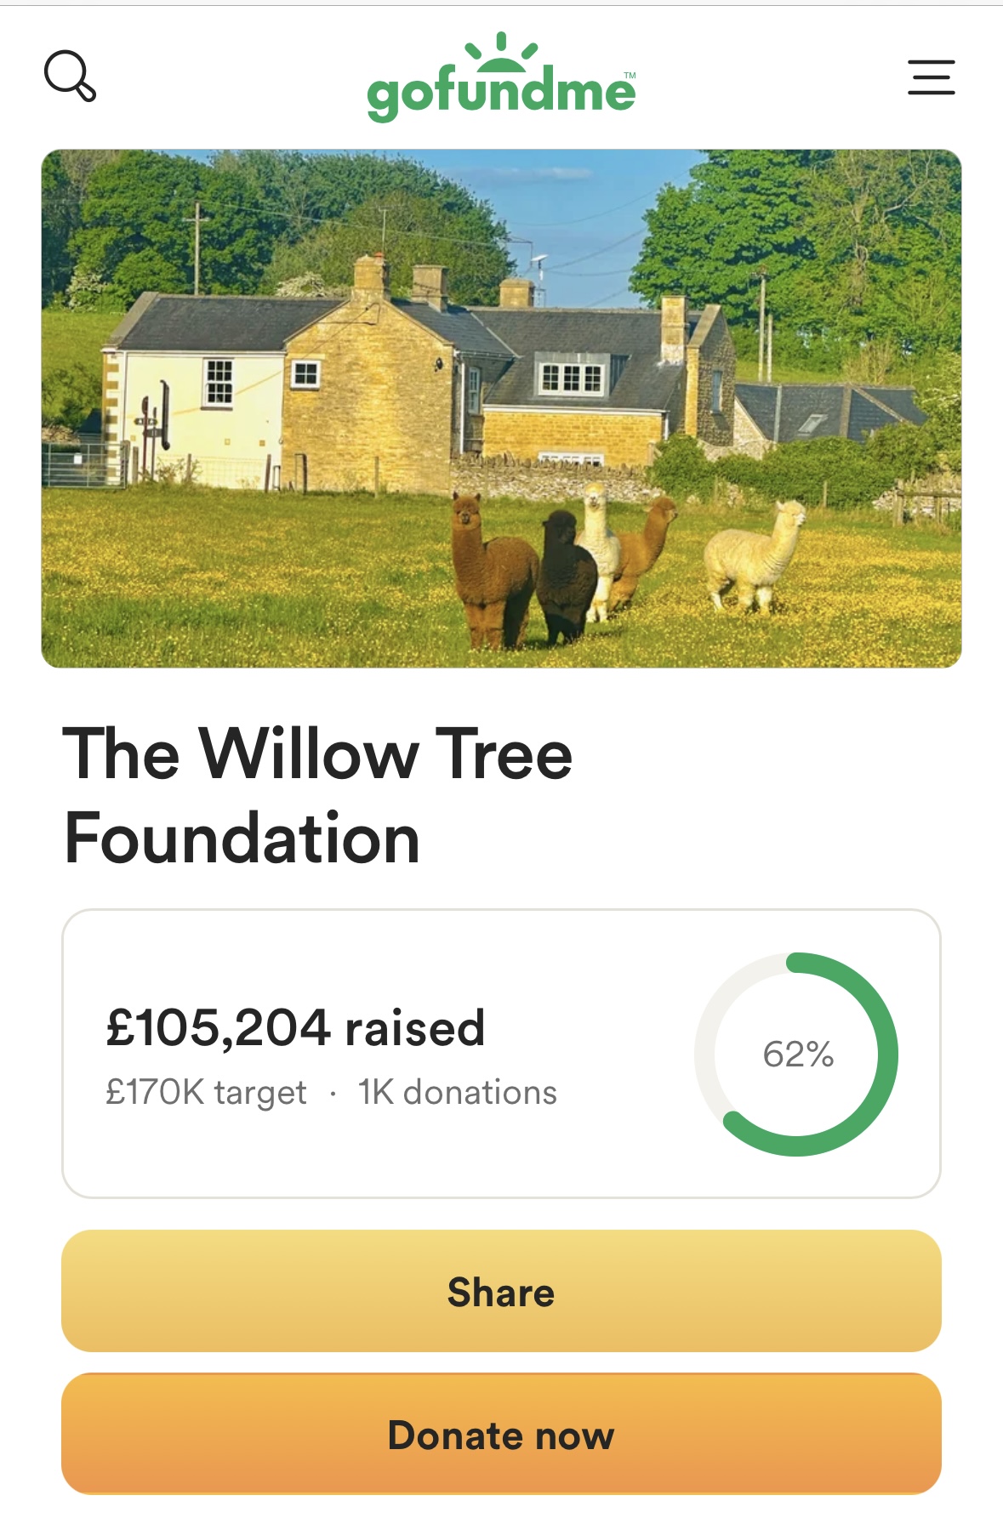The width and height of the screenshot is (1003, 1535).
Task: Click the TM mark beside gofundme logo
Action: click(x=630, y=75)
